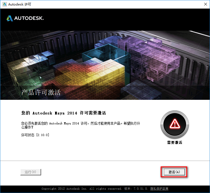Click the 需要激活 label under warning icon
The height and width of the screenshot is (193, 210).
pos(174,143)
